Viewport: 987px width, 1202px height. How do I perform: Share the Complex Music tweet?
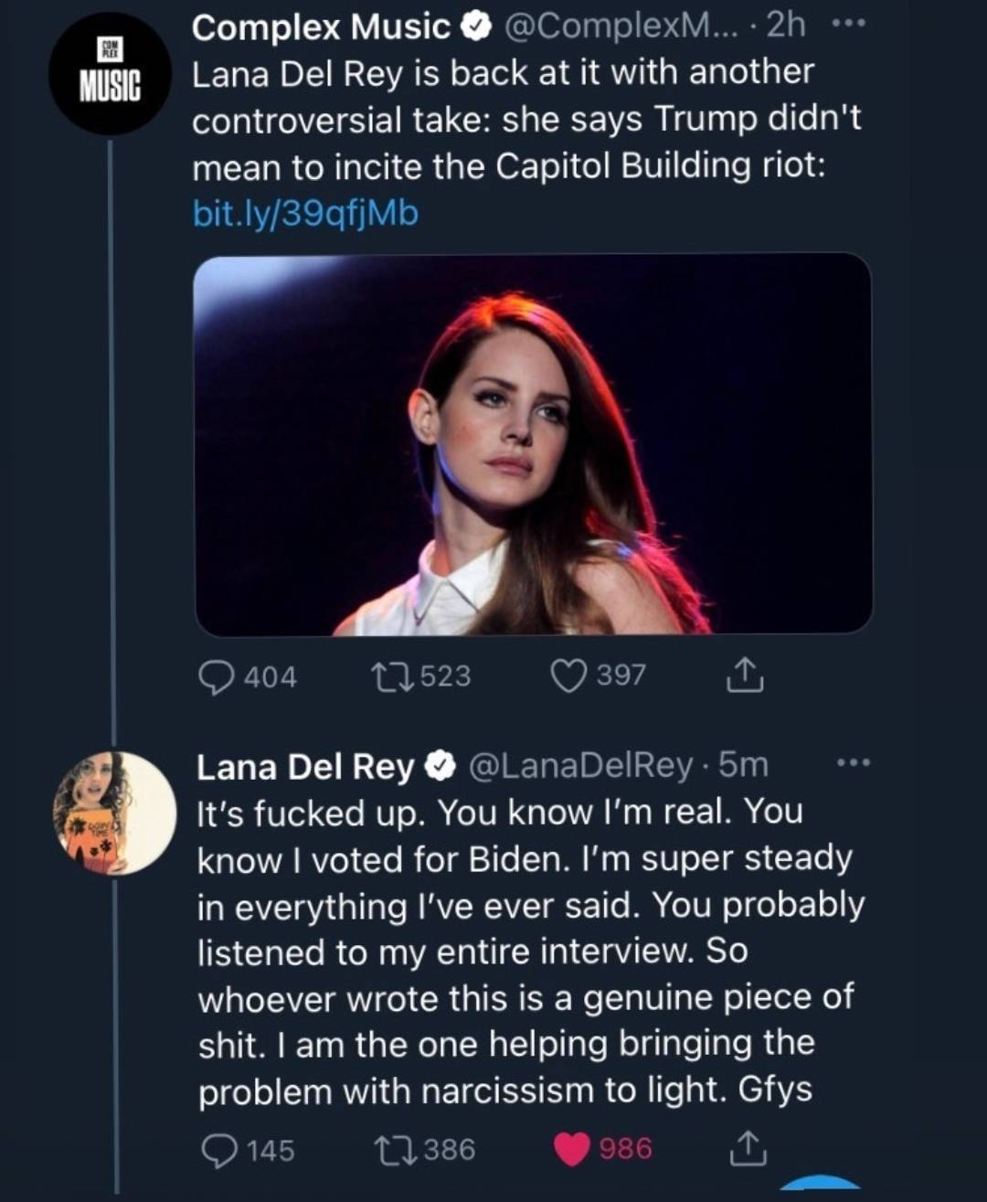[744, 676]
